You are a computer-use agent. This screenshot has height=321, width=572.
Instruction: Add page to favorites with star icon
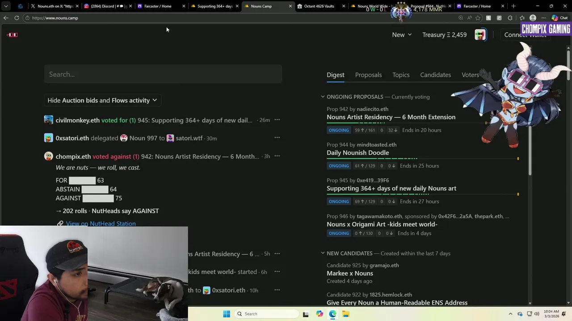coord(478,18)
